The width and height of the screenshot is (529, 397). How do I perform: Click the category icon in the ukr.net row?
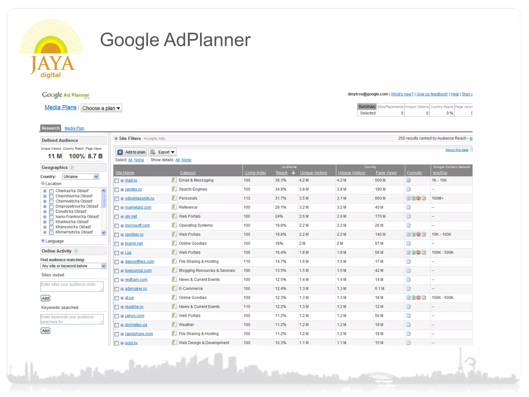[x=174, y=216]
